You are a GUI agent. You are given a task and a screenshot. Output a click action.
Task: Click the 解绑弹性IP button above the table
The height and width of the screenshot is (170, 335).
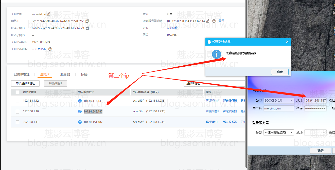click(56, 84)
